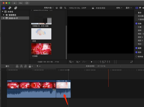Click the browser search magnifier icon

[65, 8]
